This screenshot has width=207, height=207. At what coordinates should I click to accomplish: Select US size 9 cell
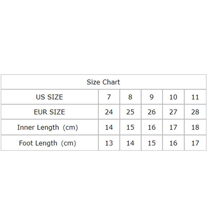coord(152,97)
